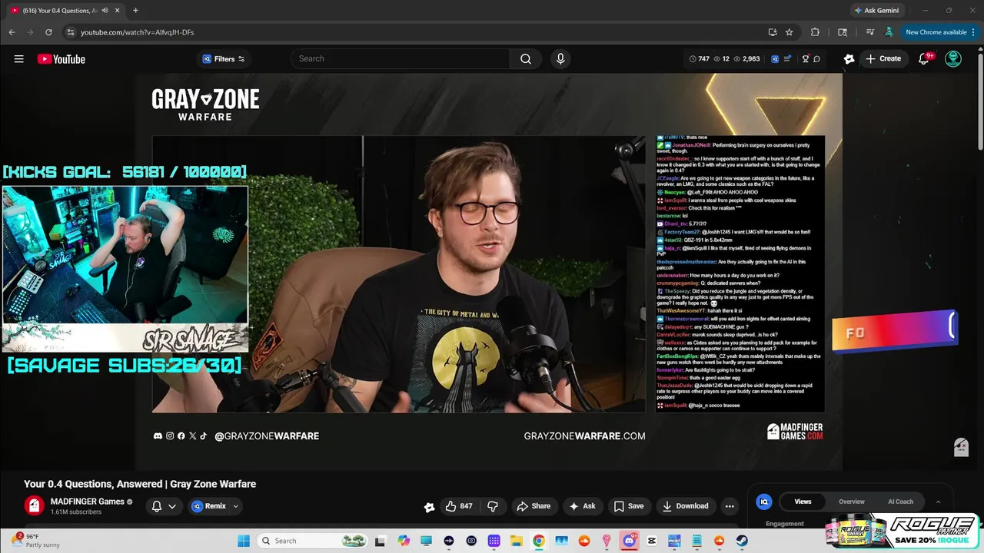Viewport: 984px width, 553px height.
Task: Share the video
Action: 534,506
